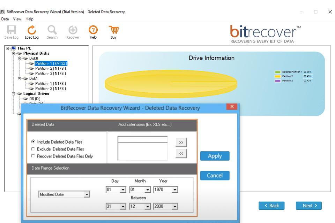Click the bitrecover logo
Image resolution: width=335 pixels, height=223 pixels.
tap(265, 34)
